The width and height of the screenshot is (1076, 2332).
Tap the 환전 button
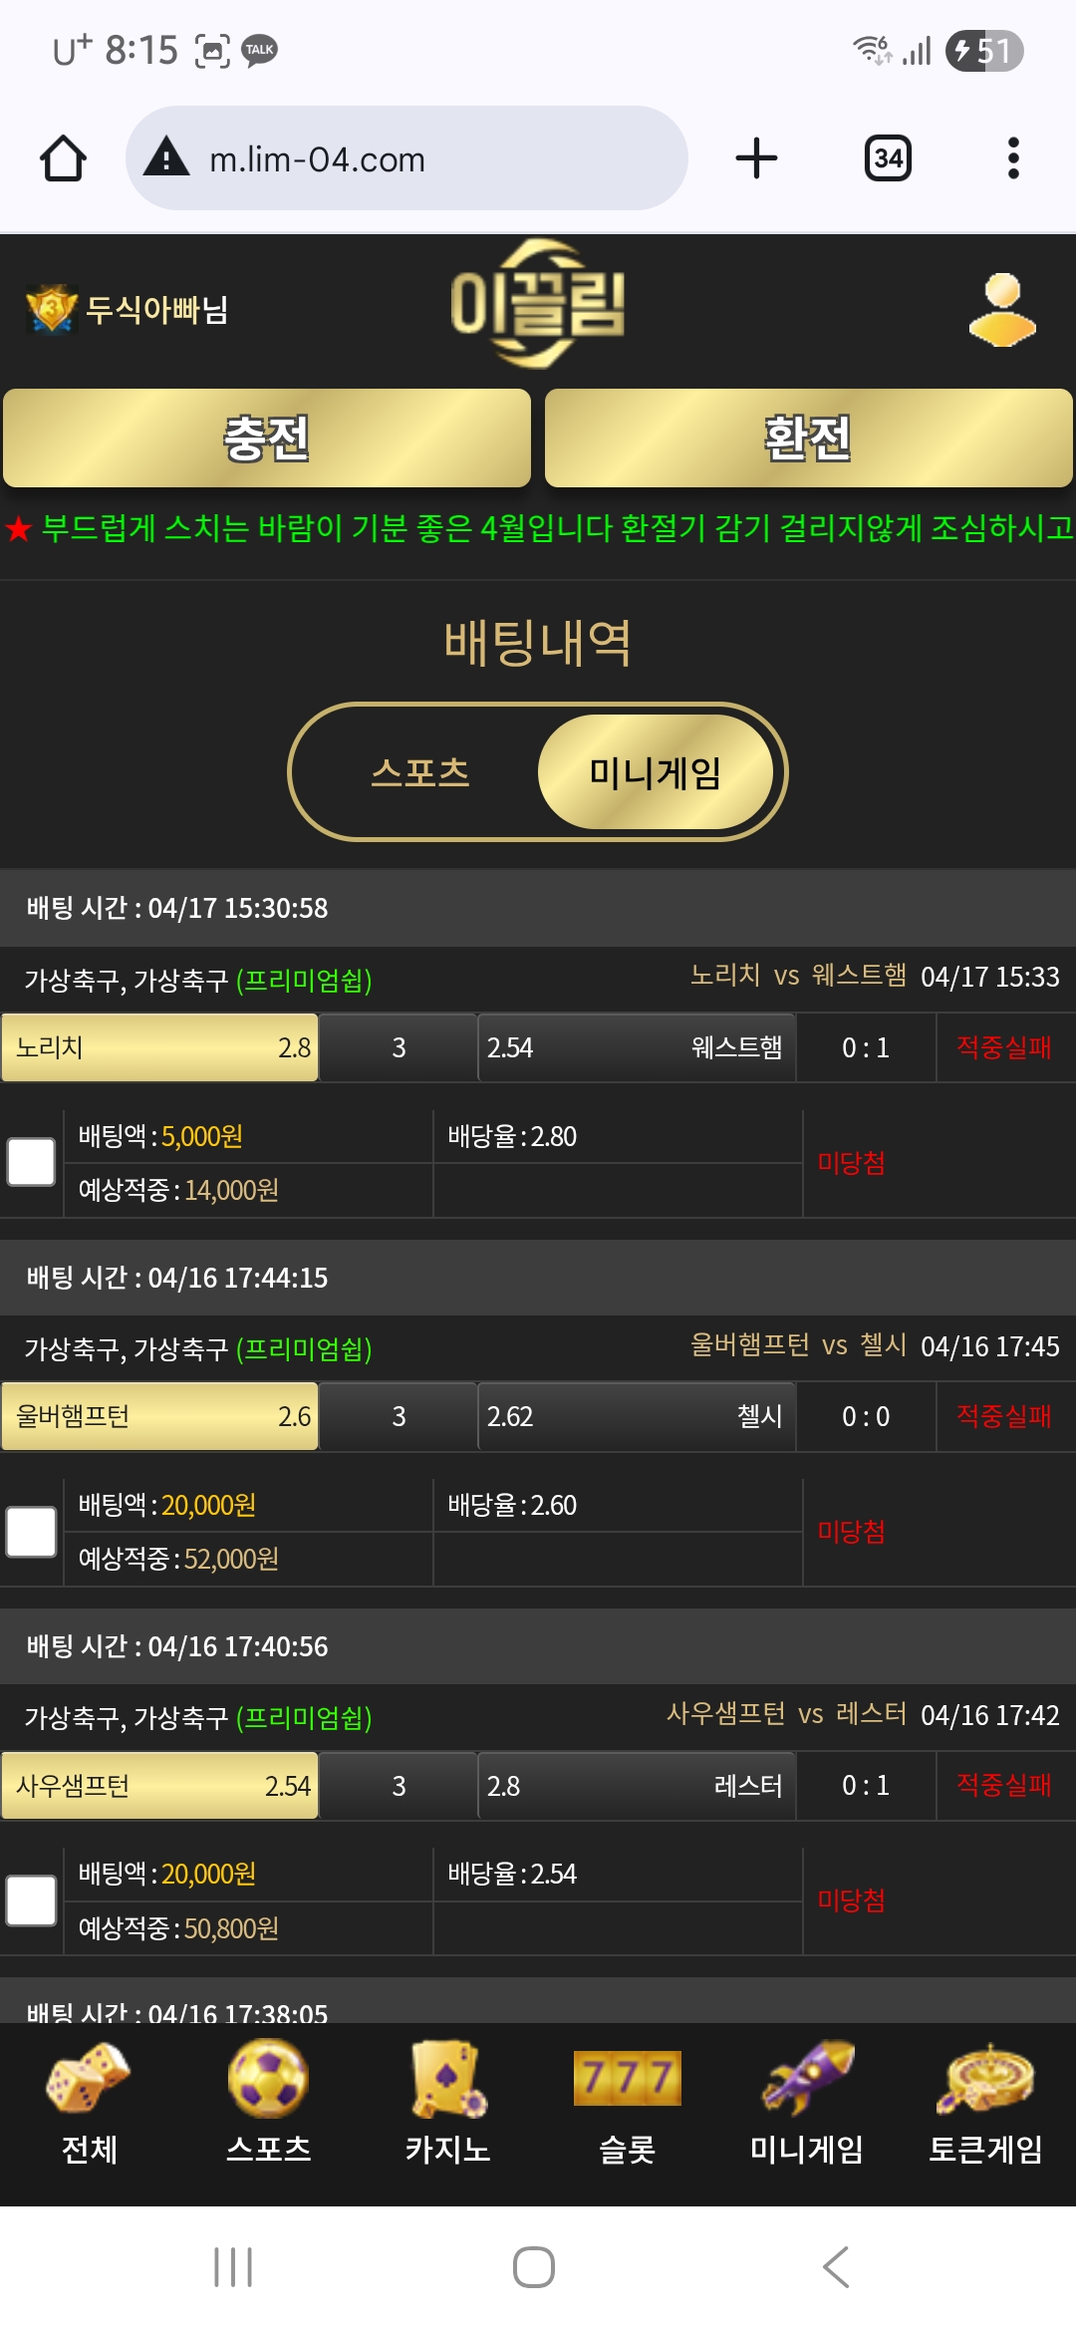tap(808, 438)
